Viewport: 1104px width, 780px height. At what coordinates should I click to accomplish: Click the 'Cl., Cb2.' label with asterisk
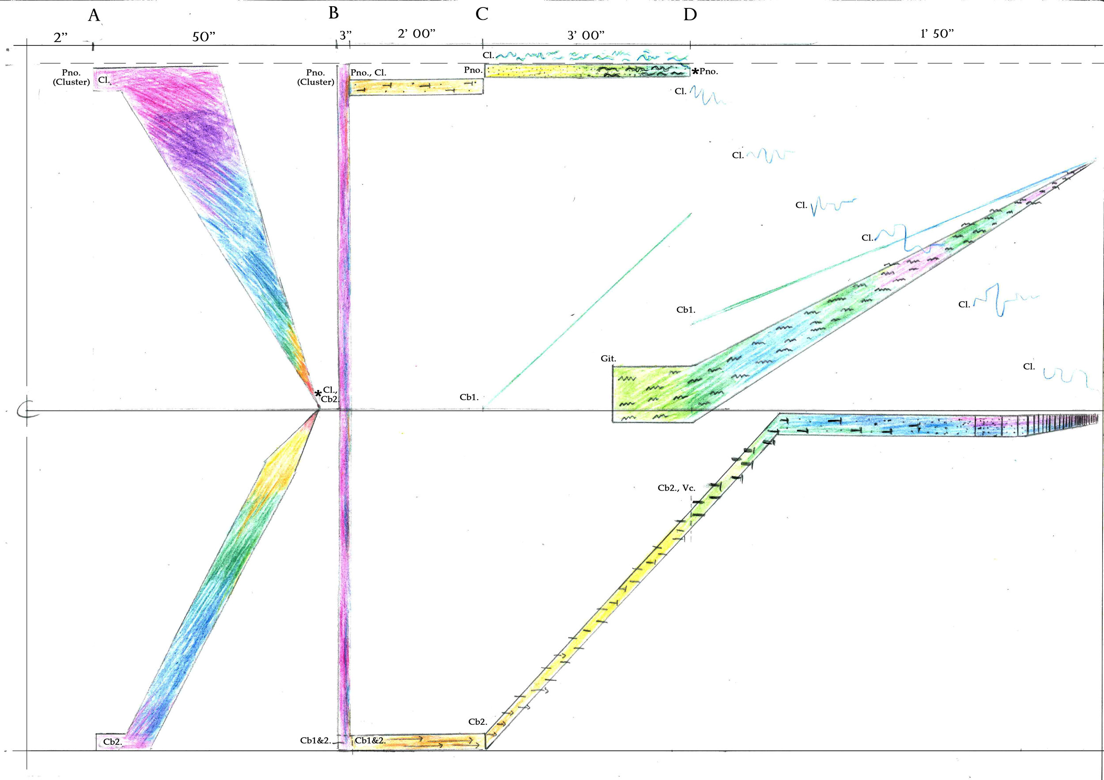click(x=327, y=394)
